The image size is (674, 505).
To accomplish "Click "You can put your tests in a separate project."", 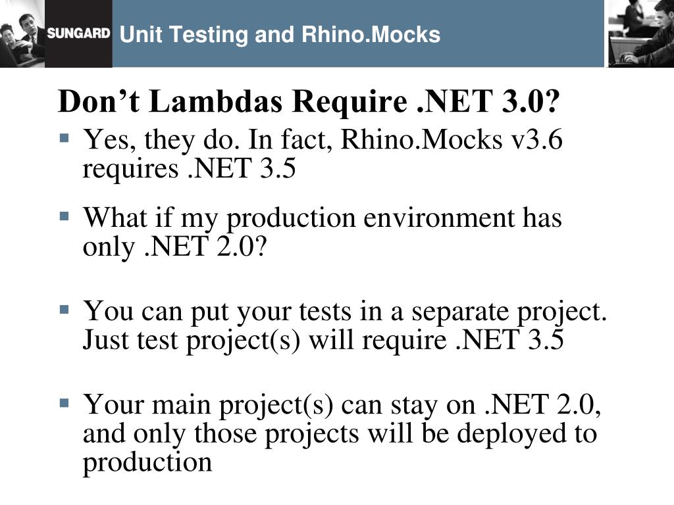I will pyautogui.click(x=345, y=311).
